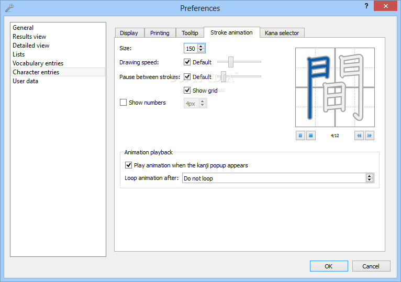This screenshot has height=282, width=401.
Task: Toggle the Show grid checkbox
Action: tap(187, 90)
